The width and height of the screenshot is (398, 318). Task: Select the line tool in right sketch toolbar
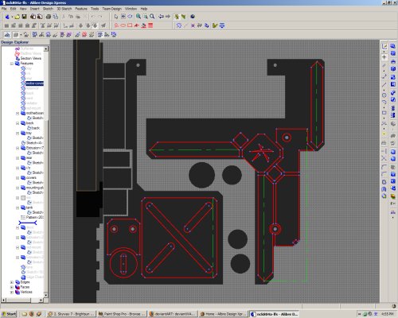point(384,85)
